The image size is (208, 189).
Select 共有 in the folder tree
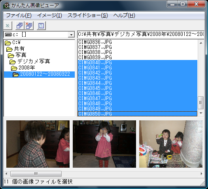point(19,49)
